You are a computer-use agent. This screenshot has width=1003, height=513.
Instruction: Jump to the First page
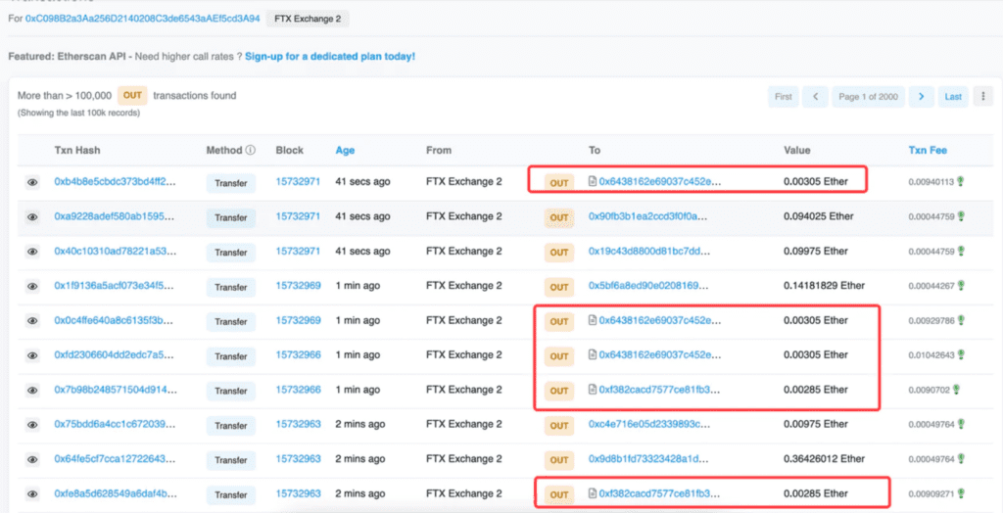point(783,97)
